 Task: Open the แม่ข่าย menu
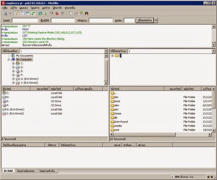(46, 8)
